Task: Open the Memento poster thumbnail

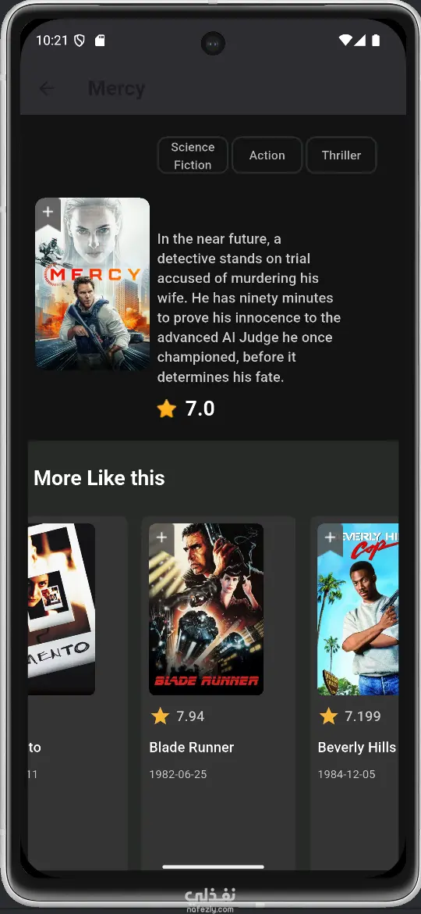Action: click(61, 609)
